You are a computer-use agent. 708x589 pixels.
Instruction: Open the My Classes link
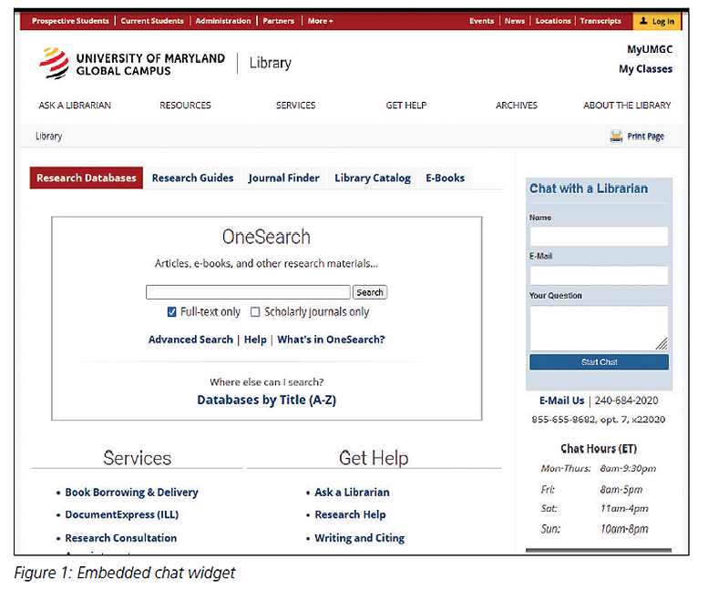point(645,69)
